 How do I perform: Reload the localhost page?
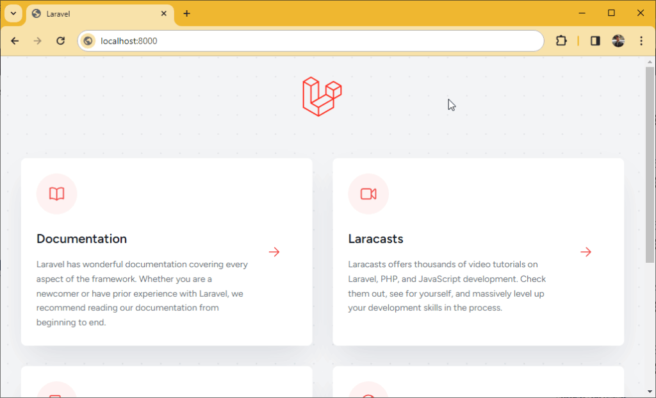[61, 40]
